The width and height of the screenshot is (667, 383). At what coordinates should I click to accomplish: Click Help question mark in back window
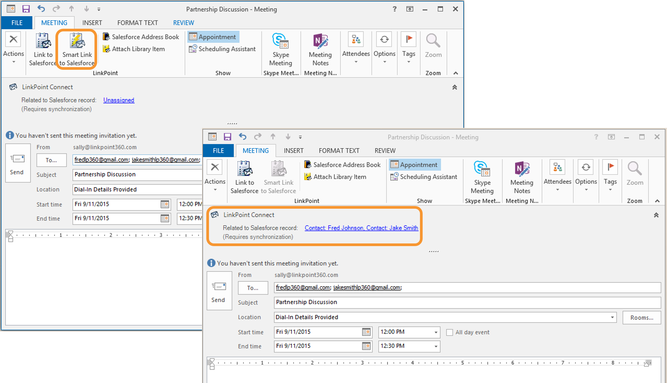[x=395, y=9]
